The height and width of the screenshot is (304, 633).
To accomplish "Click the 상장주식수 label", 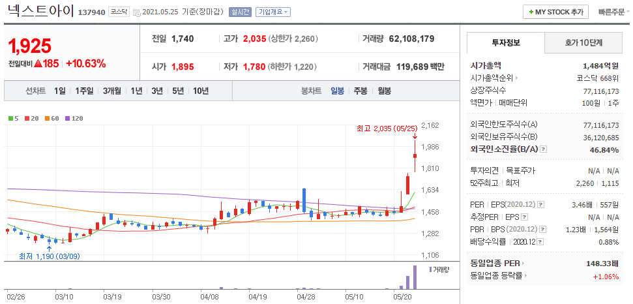I will click(x=488, y=90).
